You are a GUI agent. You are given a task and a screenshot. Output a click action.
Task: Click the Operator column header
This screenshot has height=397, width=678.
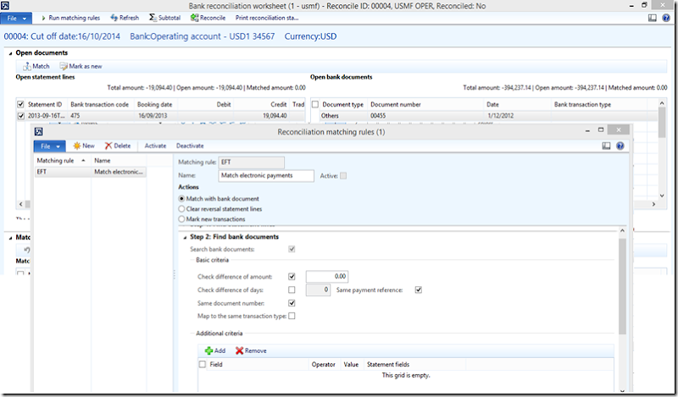coord(324,364)
